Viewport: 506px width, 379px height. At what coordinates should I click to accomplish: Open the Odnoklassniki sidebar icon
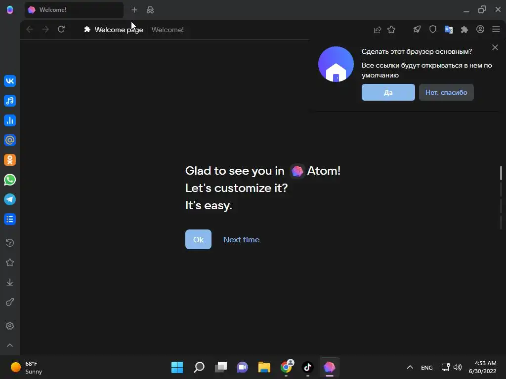pos(10,160)
